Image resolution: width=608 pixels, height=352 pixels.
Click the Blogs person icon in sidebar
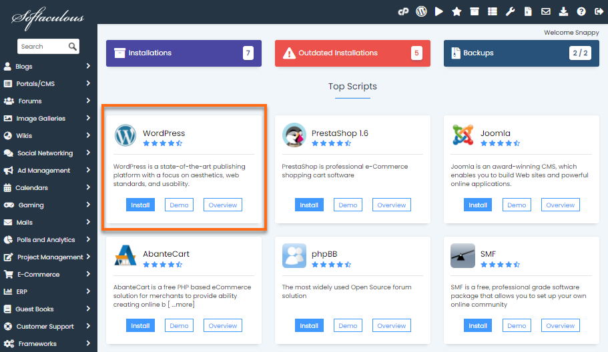coord(7,67)
